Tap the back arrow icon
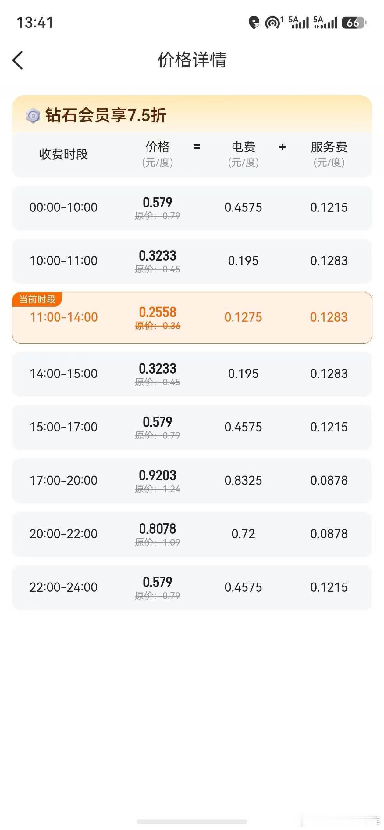This screenshot has height=830, width=384. [18, 60]
